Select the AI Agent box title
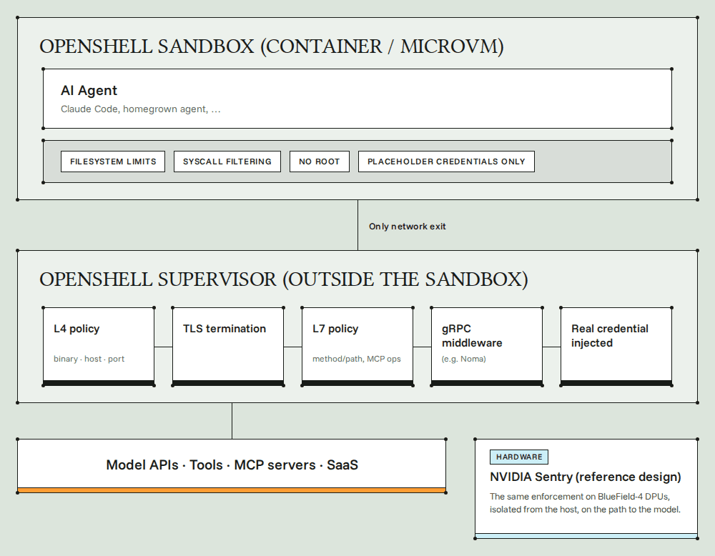Viewport: 715px width, 556px height. [89, 91]
